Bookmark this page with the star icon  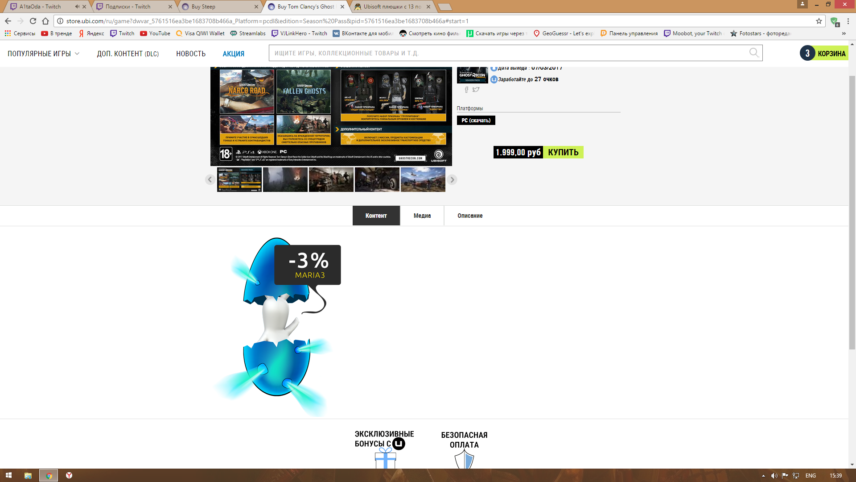coord(819,21)
